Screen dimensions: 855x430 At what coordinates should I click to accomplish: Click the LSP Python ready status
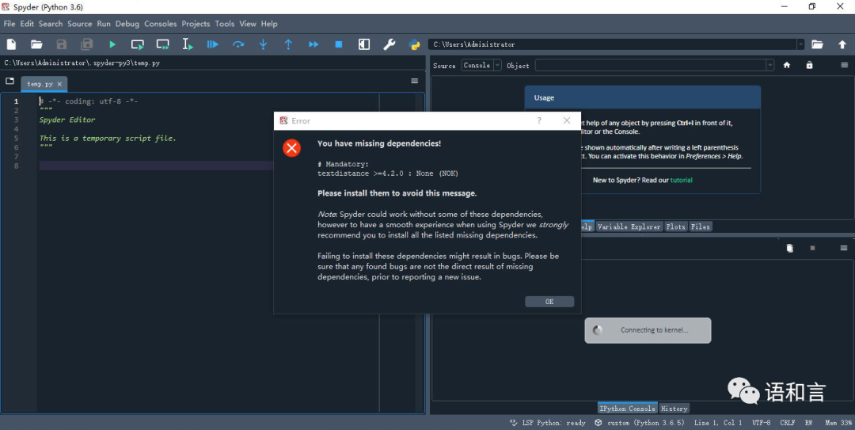(x=548, y=423)
